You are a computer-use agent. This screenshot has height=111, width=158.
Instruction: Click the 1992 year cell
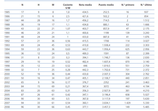click(7, 41)
